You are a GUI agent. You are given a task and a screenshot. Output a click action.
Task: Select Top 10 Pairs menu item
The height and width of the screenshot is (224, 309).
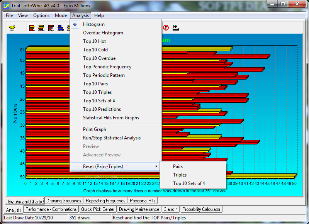point(115,84)
